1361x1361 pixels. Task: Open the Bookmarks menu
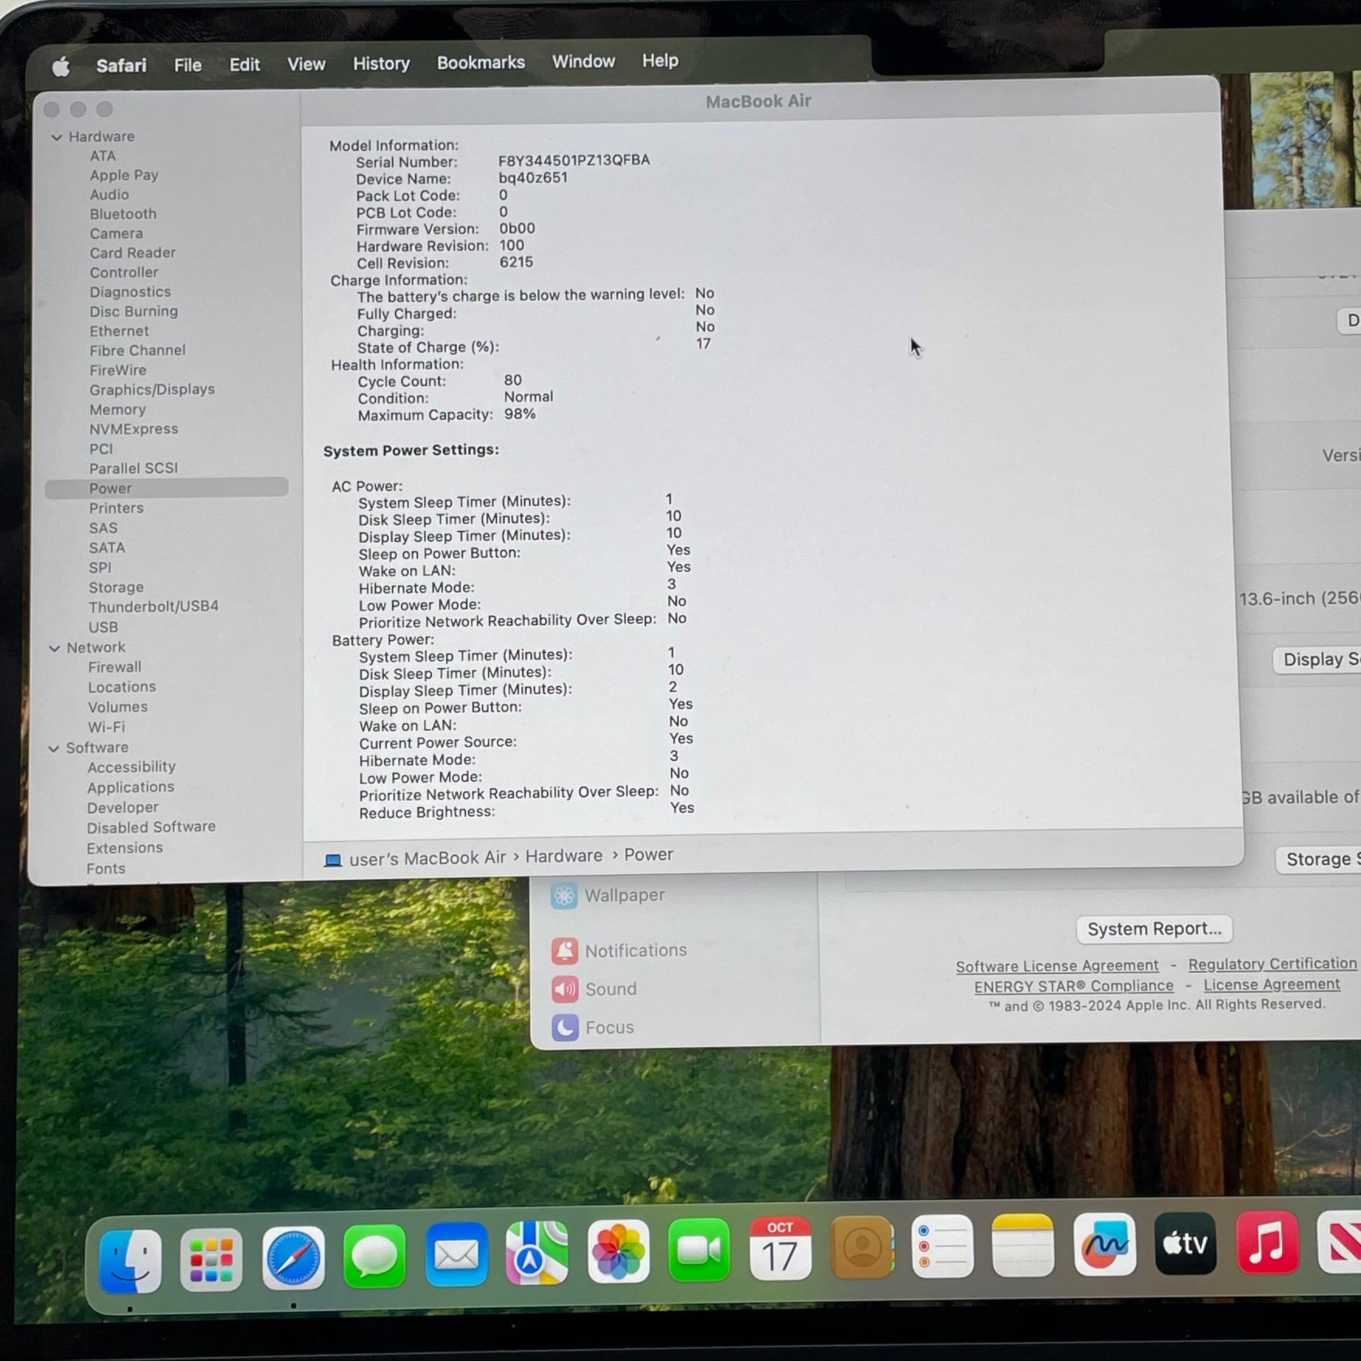tap(480, 63)
